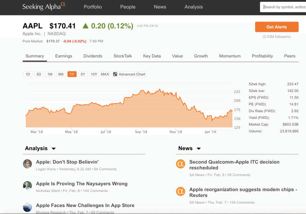306x214 pixels.
Task: Open Nicholas Ward's author avatar
Action: [x=27, y=185]
